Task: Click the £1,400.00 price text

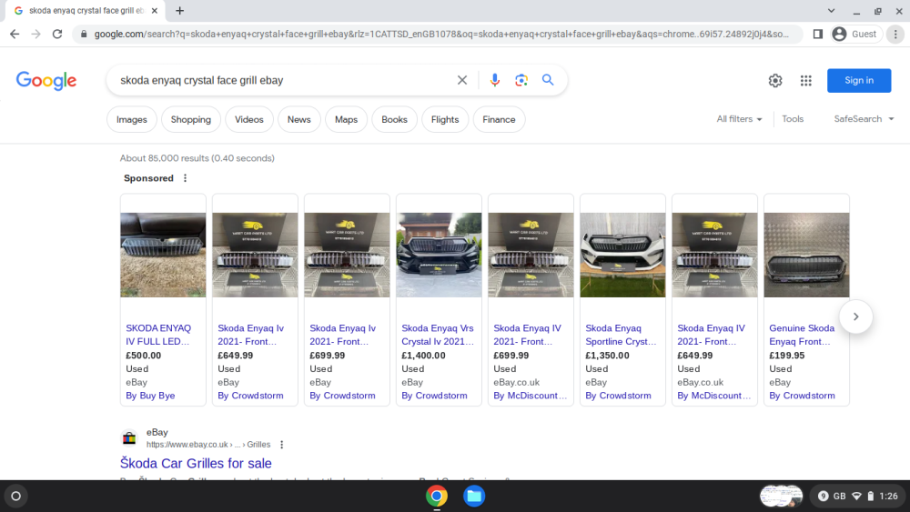Action: click(x=424, y=356)
